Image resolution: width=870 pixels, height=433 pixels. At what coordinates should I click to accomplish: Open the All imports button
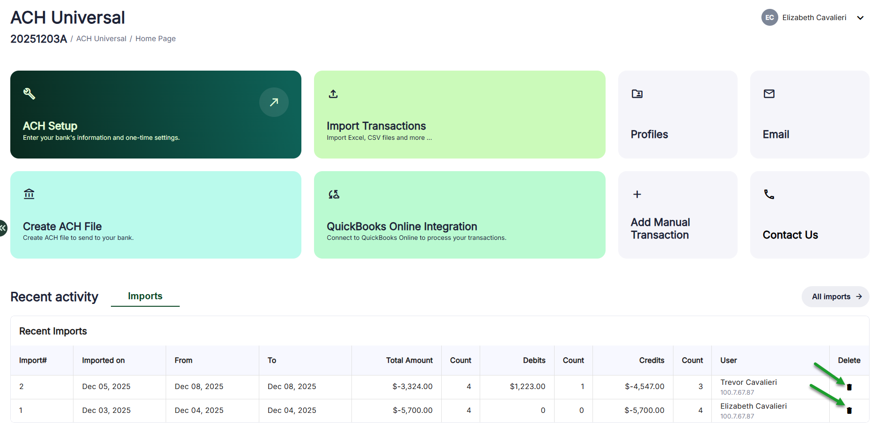pos(835,296)
